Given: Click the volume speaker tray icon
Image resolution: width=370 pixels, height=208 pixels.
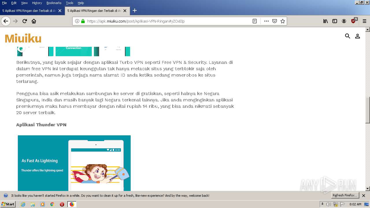Looking at the screenshot, I should point(329,204).
